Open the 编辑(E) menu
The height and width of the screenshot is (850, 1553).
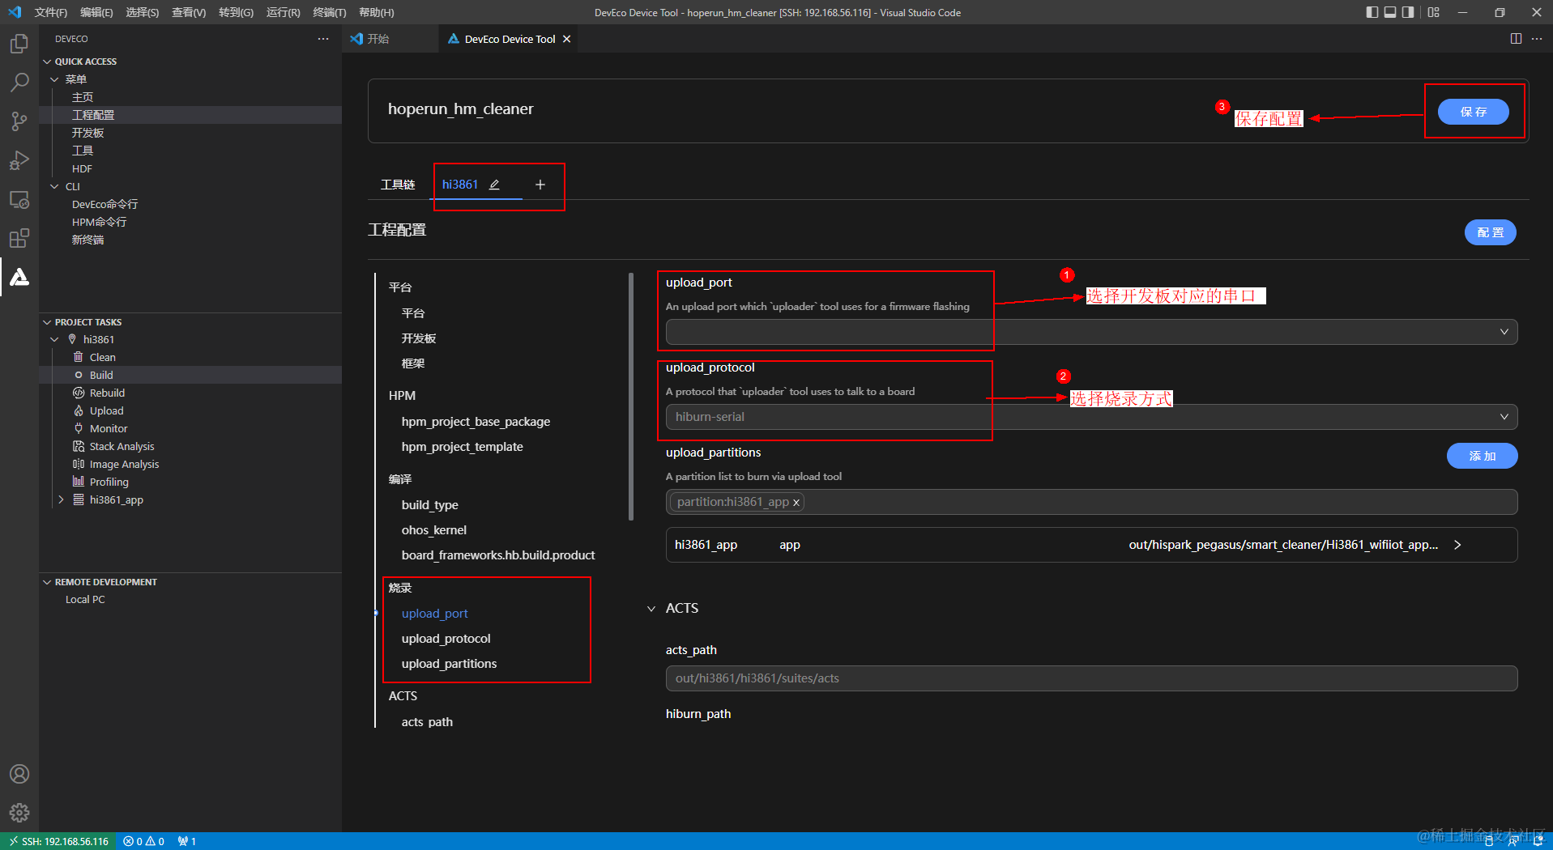[96, 12]
